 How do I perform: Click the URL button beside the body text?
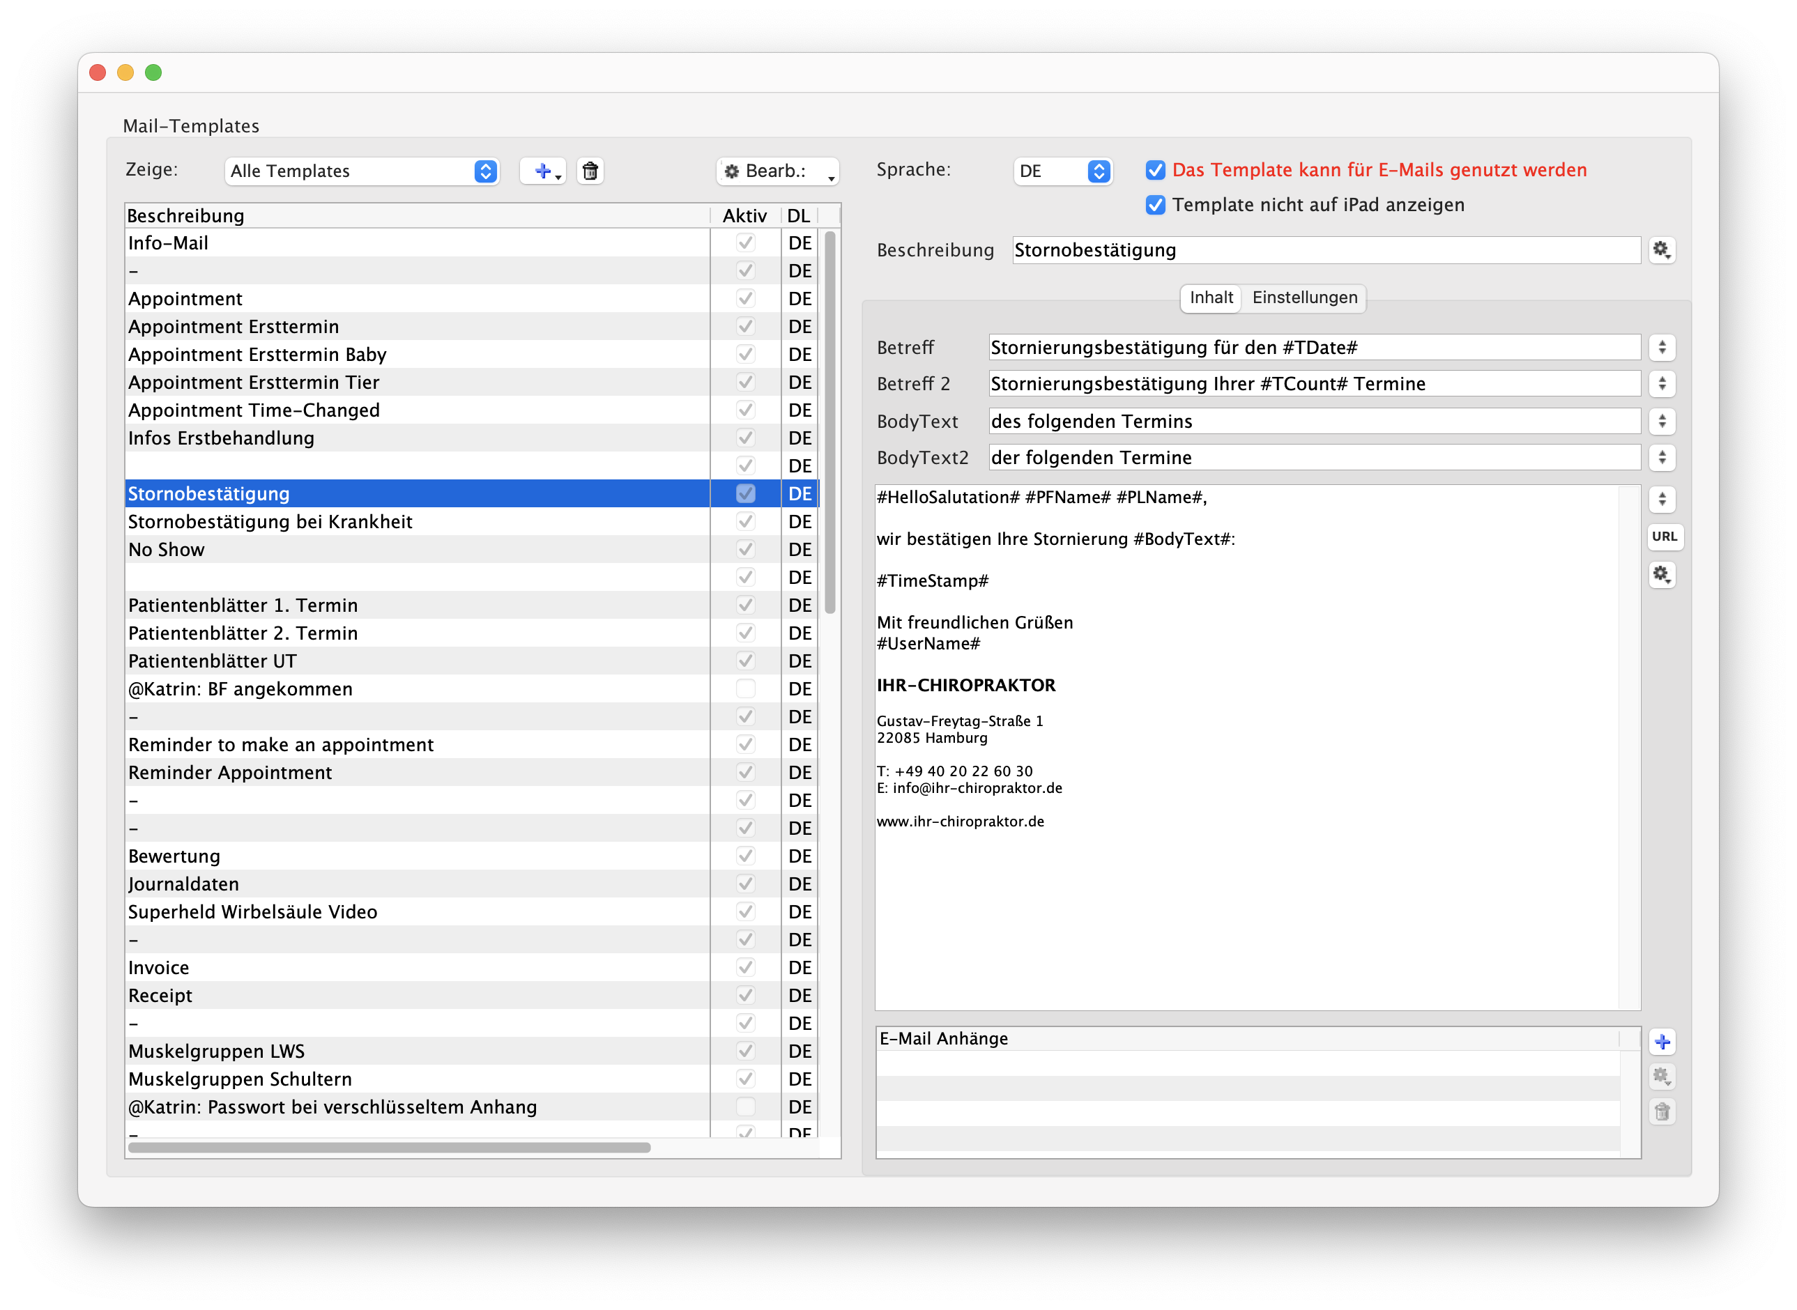click(1664, 537)
